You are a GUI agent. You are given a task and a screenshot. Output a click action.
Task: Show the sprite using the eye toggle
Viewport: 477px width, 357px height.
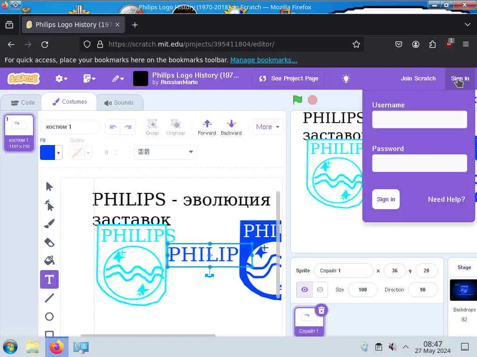point(305,290)
